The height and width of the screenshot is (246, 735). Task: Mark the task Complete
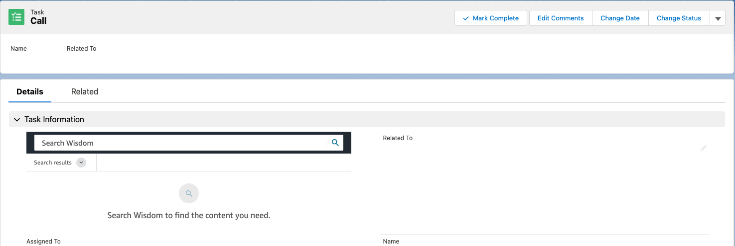coord(491,18)
